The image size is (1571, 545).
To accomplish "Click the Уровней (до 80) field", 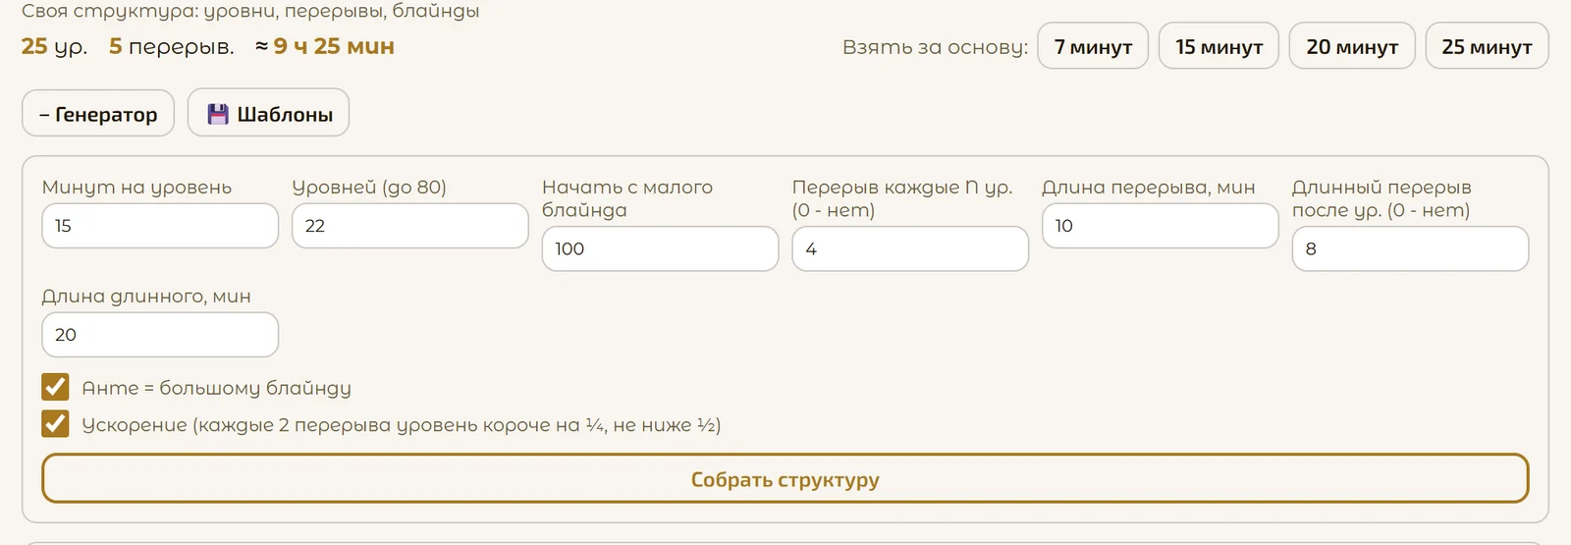I will pyautogui.click(x=410, y=226).
